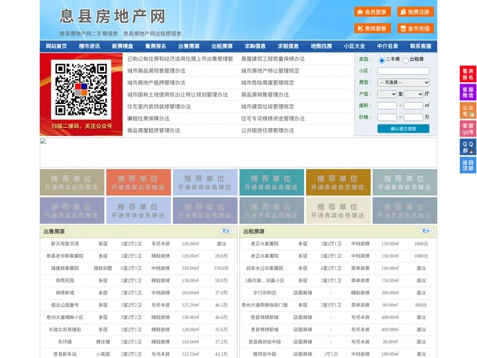Click 更多 in 出售房源 panel
Viewport: 477px width, 358px height.
pyautogui.click(x=227, y=231)
